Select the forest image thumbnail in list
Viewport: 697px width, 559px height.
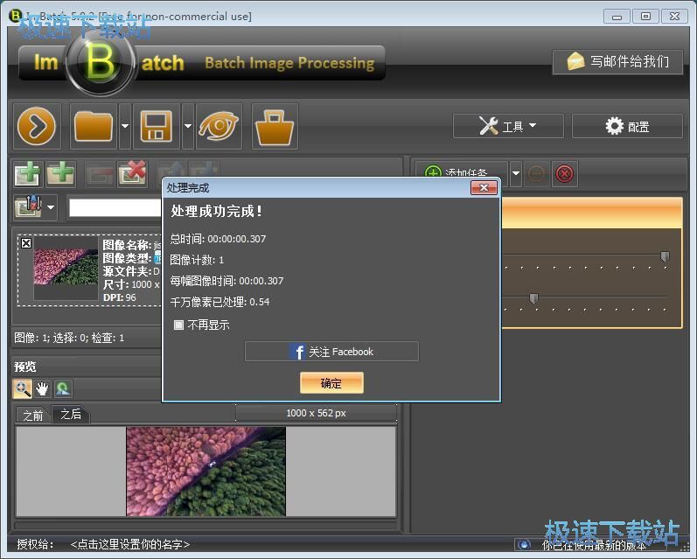[x=66, y=268]
